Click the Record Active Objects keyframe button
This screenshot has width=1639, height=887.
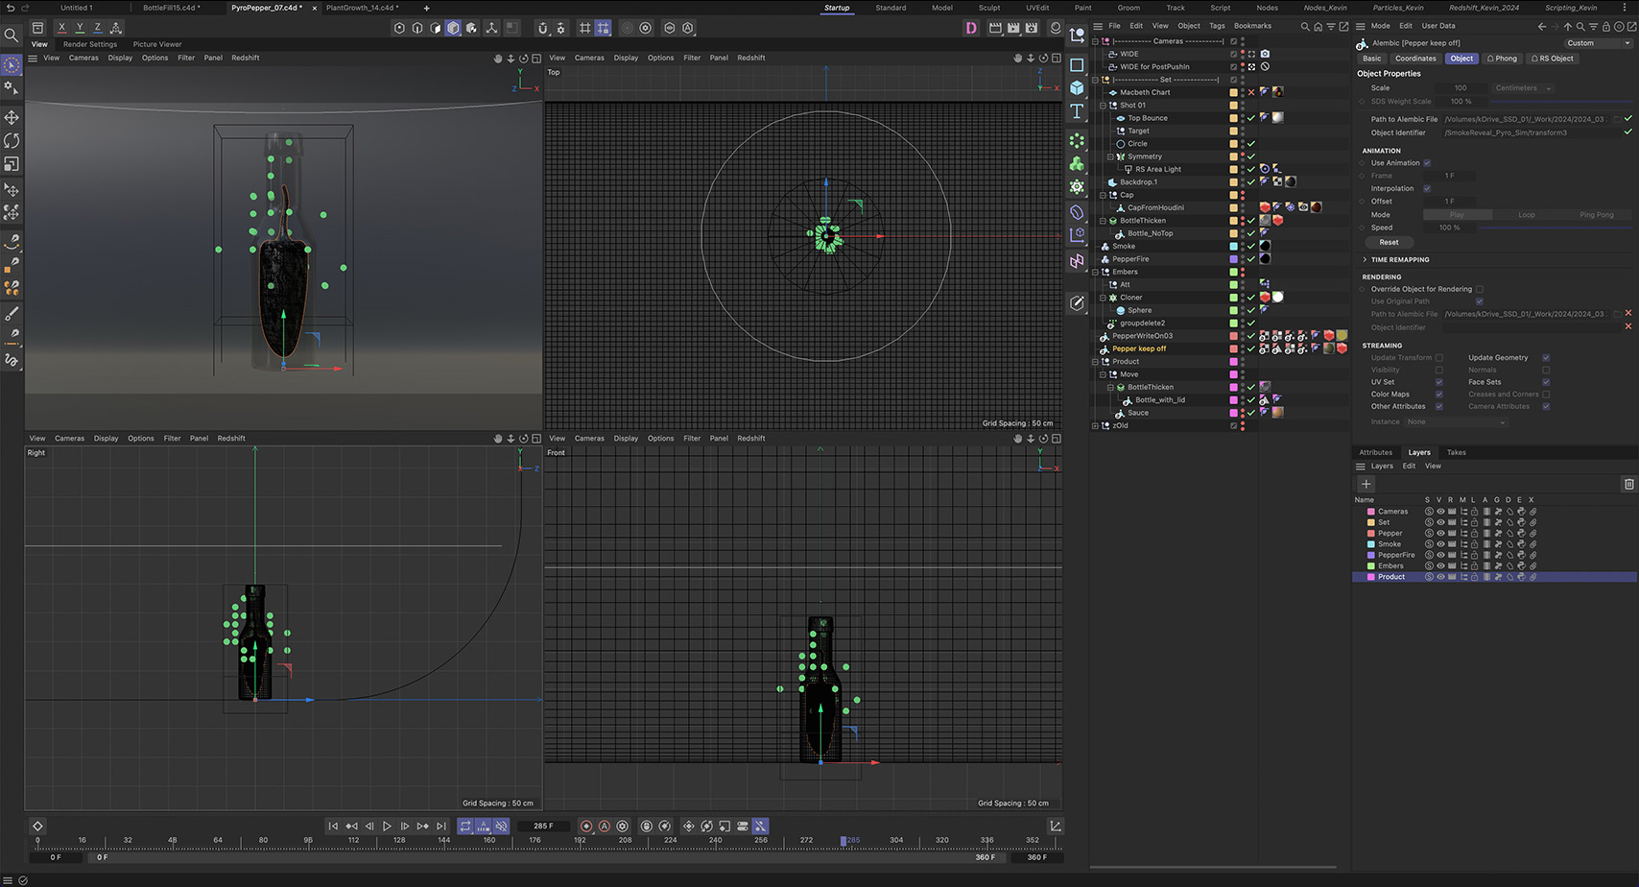tap(586, 827)
